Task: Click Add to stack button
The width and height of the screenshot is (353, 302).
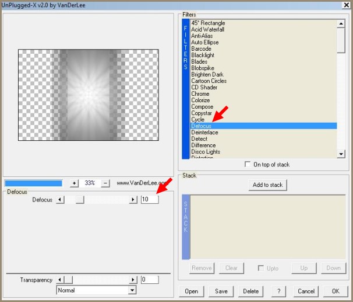Action: pos(267,185)
